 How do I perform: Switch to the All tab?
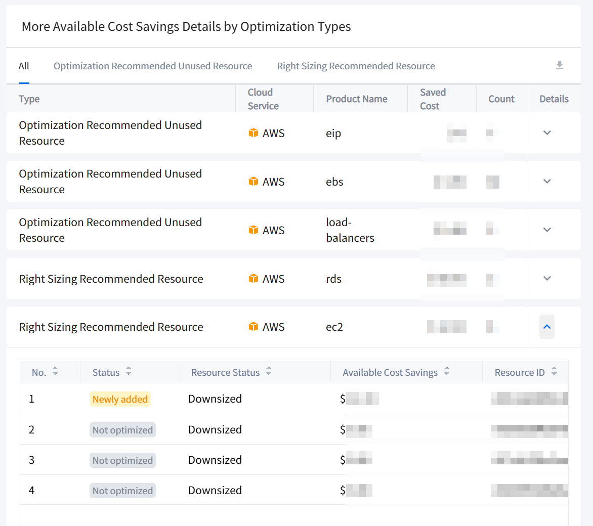24,66
